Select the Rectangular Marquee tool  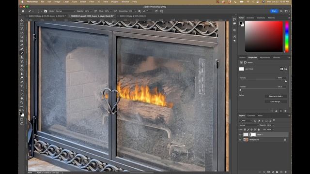click(22, 25)
